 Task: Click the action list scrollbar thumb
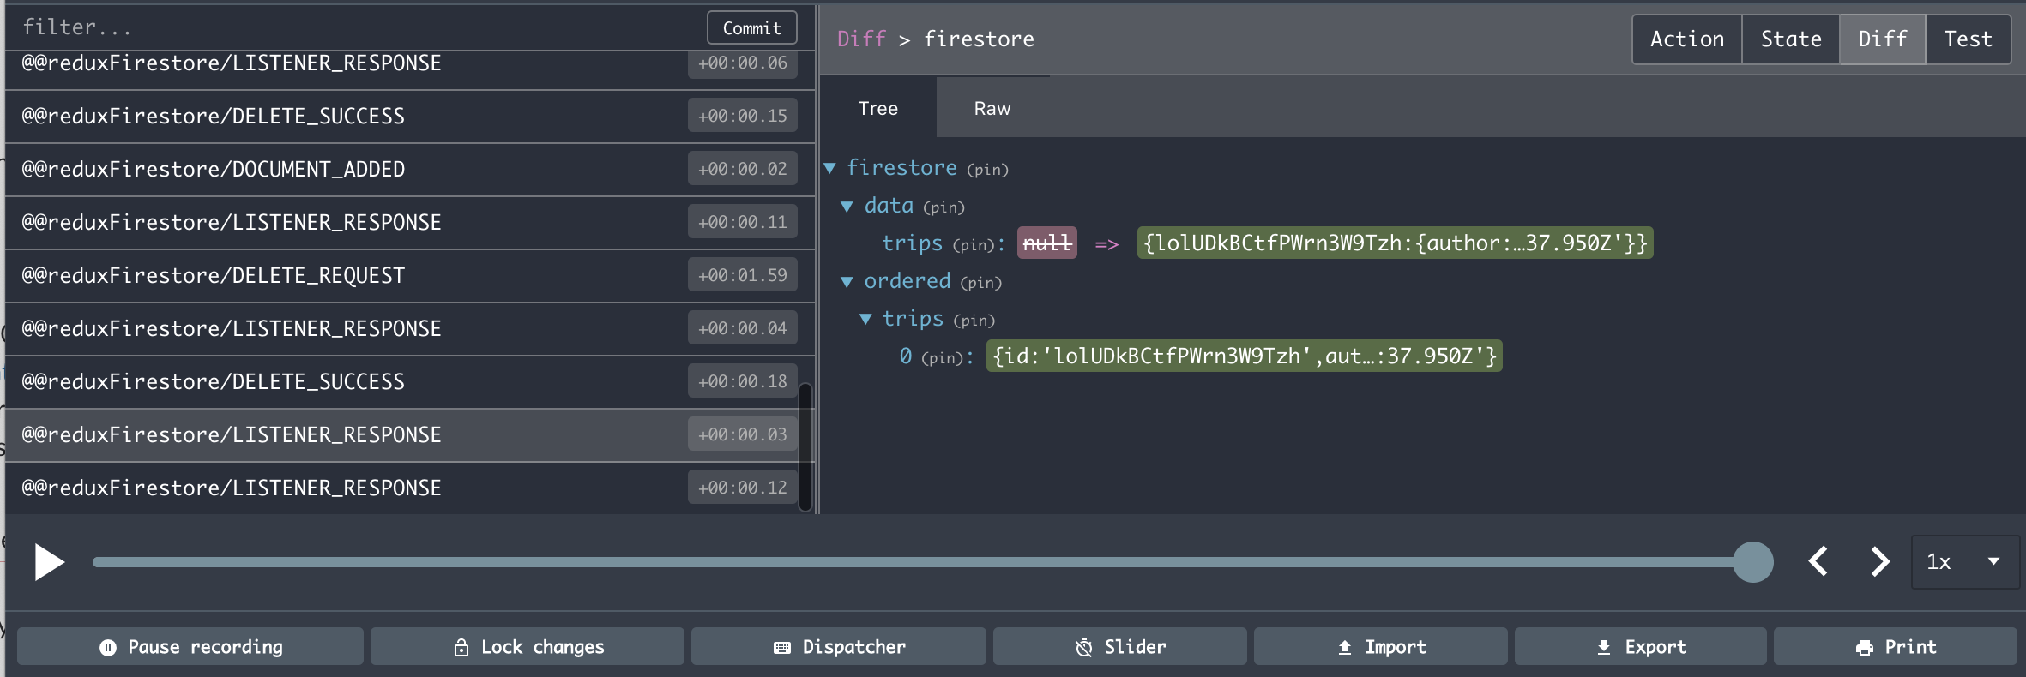tap(805, 447)
